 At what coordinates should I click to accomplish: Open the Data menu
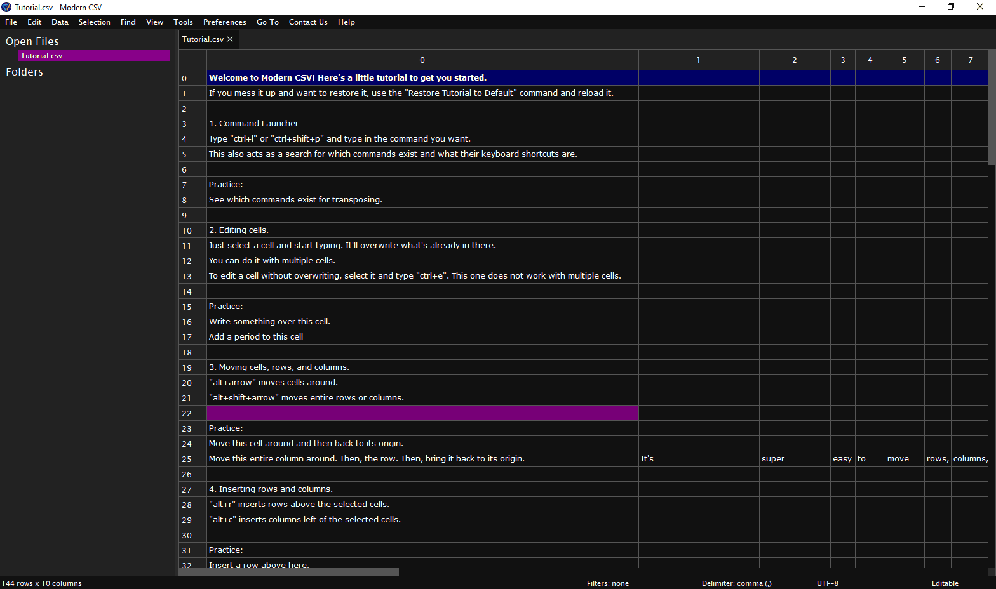60,22
